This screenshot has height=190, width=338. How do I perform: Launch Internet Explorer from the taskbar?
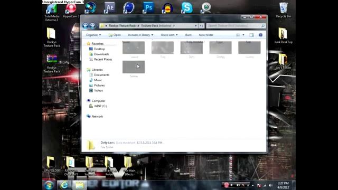click(64, 185)
